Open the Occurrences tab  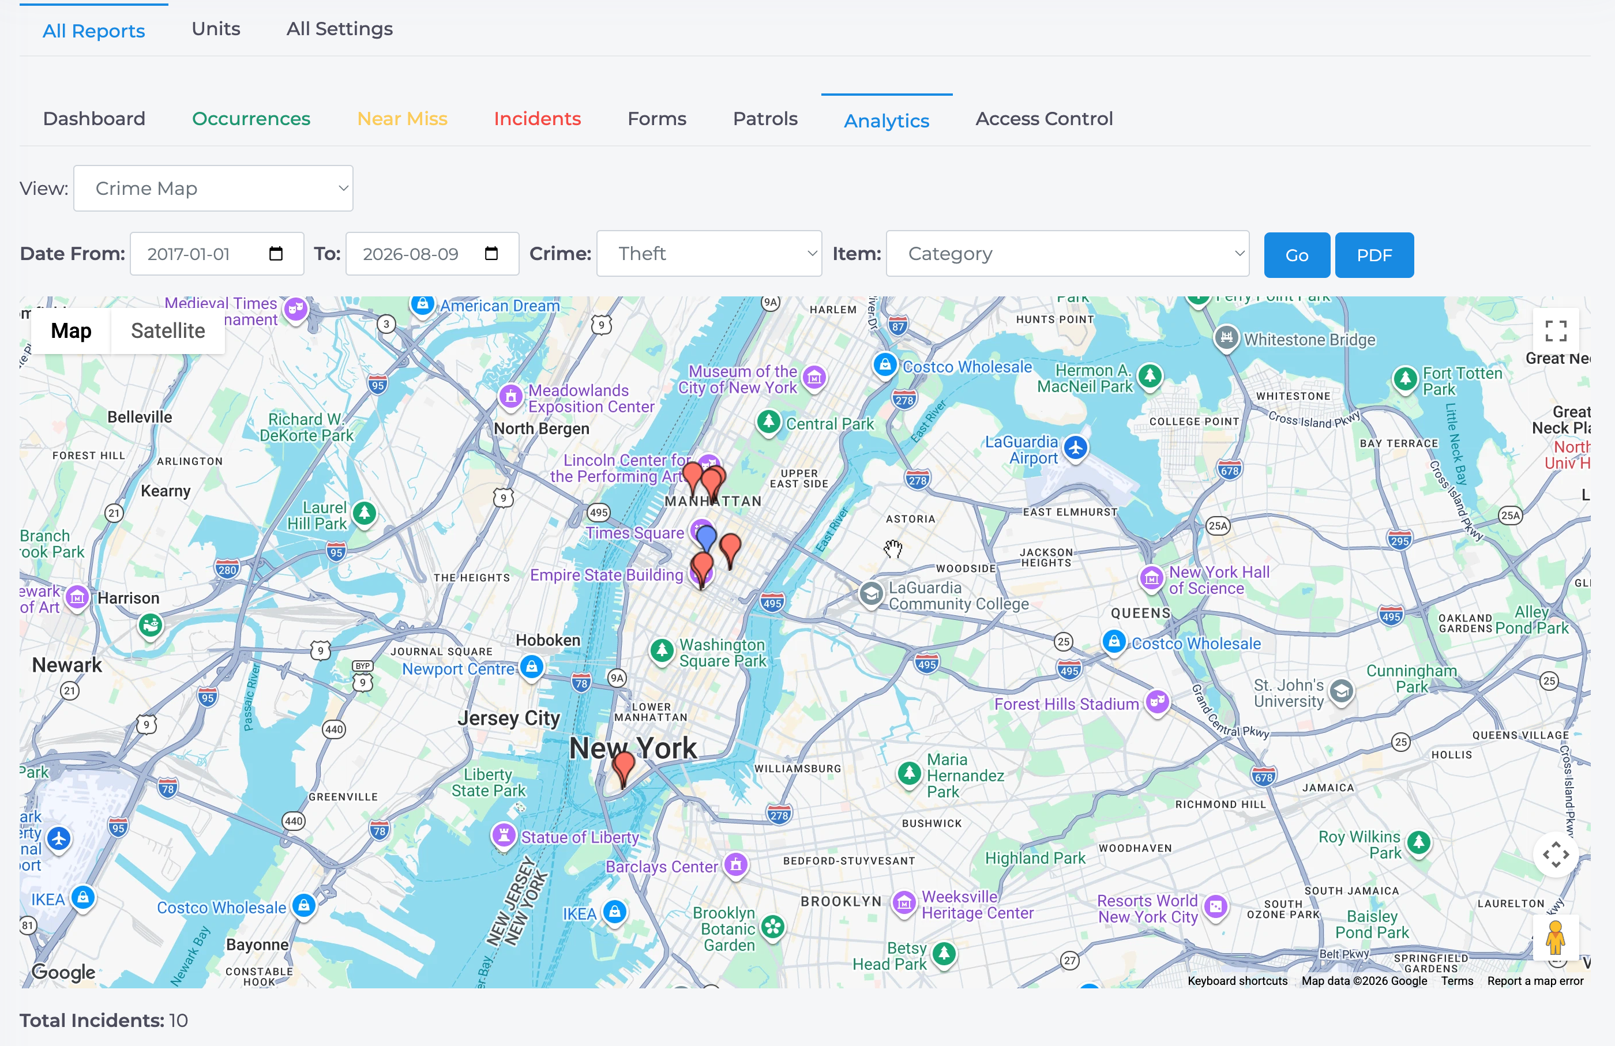251,119
